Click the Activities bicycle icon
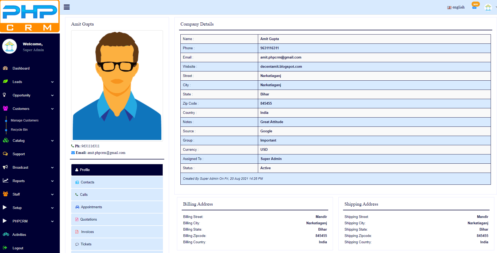Image resolution: width=497 pixels, height=253 pixels. click(6, 235)
